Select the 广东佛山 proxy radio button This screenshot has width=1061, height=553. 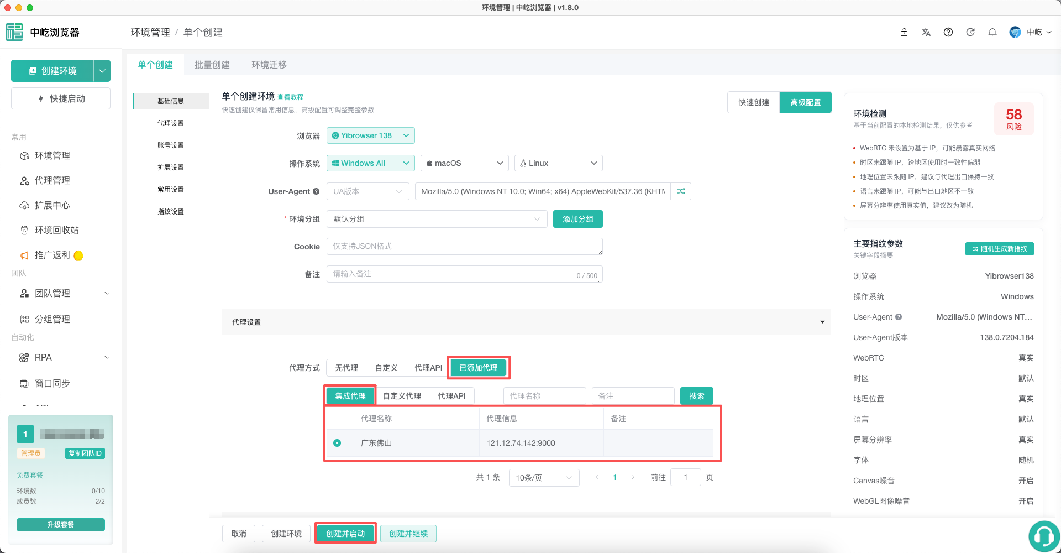[x=337, y=443]
